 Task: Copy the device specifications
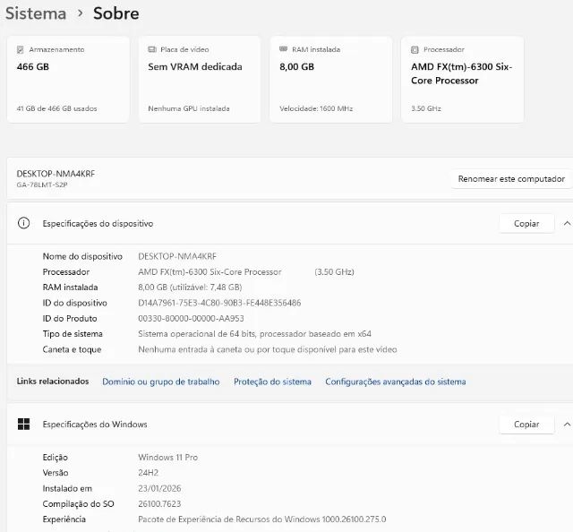pyautogui.click(x=526, y=223)
